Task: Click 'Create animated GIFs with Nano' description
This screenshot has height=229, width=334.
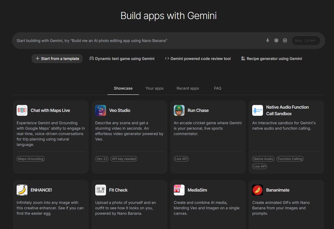Action: point(281,208)
